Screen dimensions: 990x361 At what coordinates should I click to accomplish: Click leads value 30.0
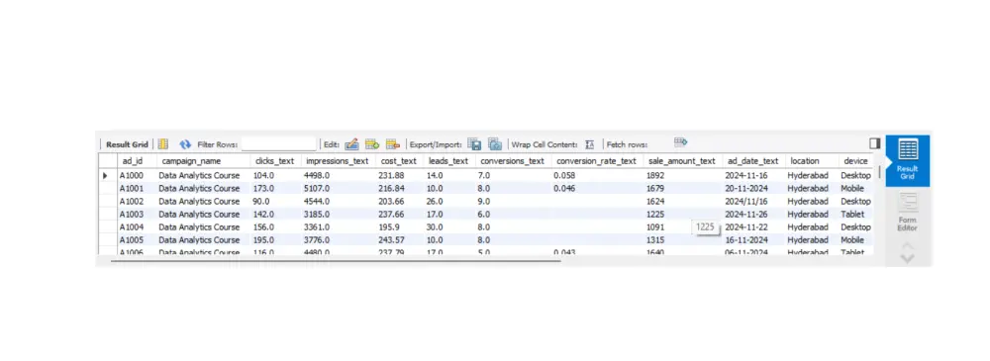435,226
